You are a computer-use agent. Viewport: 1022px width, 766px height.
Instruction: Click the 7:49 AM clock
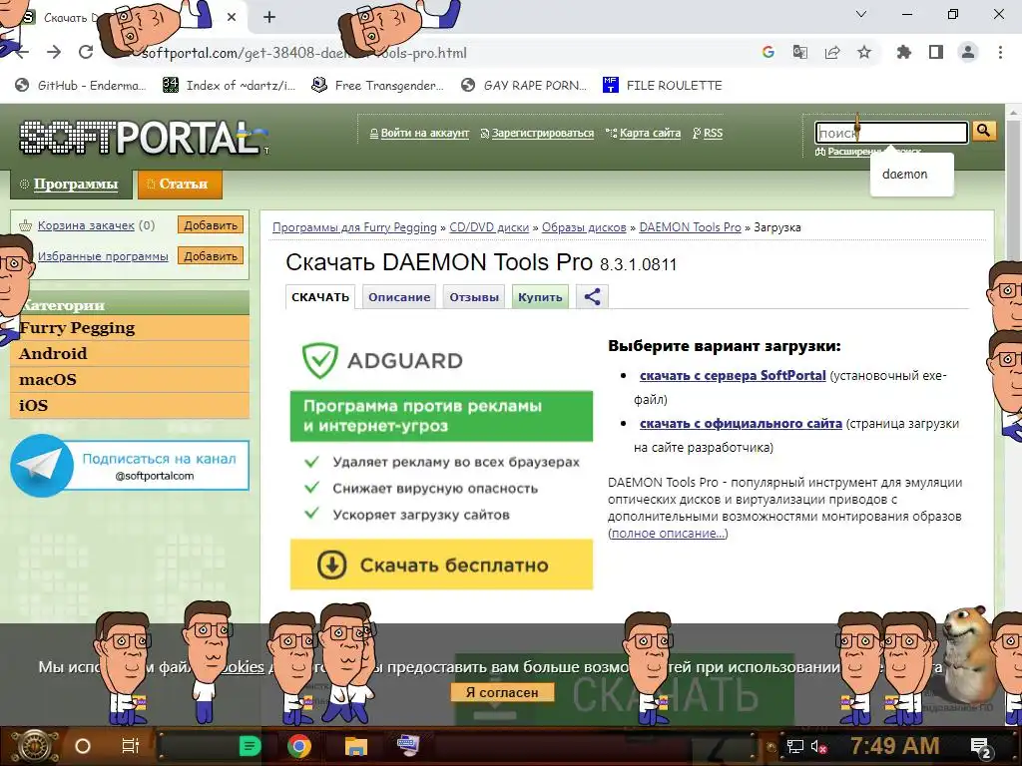[x=894, y=746]
